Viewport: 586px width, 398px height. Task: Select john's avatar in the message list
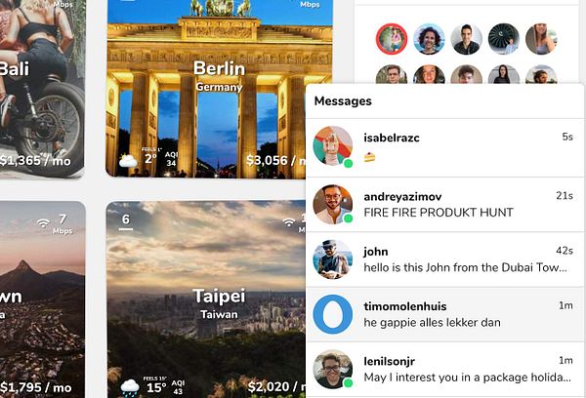tap(333, 259)
